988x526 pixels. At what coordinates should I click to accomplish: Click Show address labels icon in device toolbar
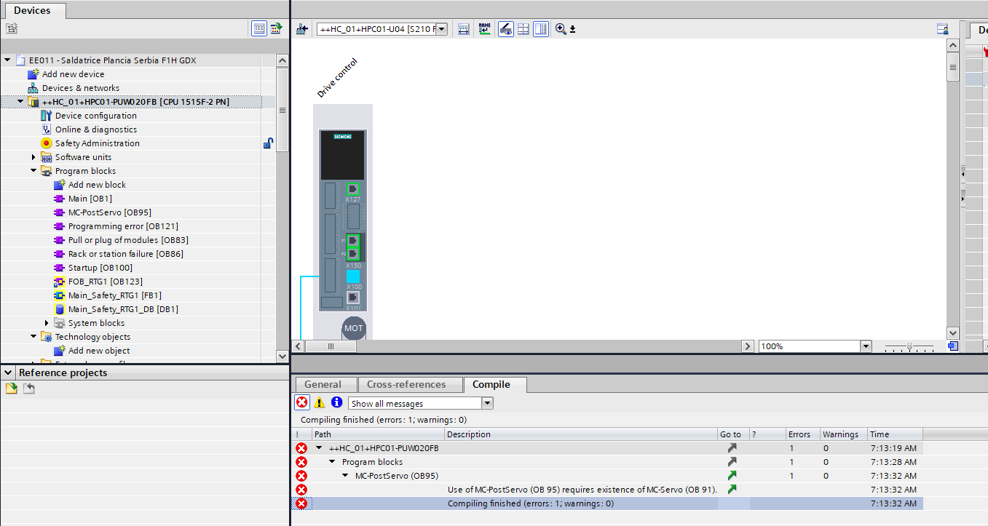485,29
